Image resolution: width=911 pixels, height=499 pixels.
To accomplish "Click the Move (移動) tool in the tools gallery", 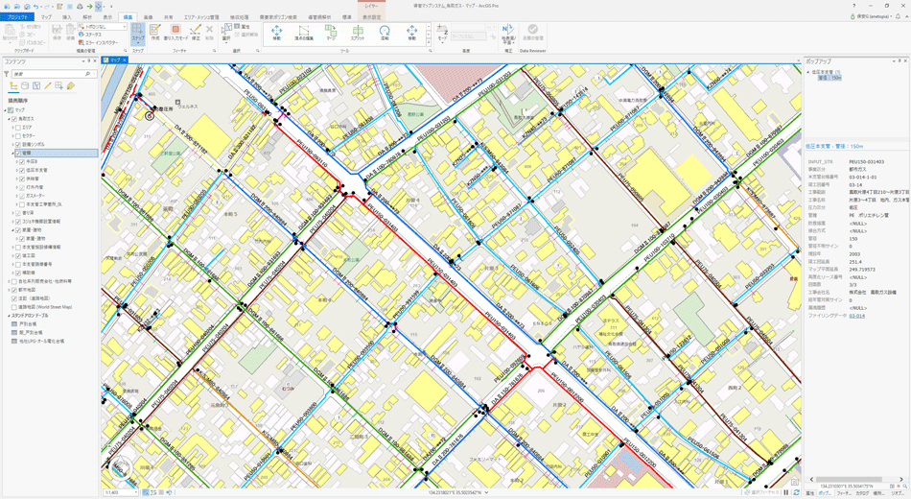I will pos(276,33).
